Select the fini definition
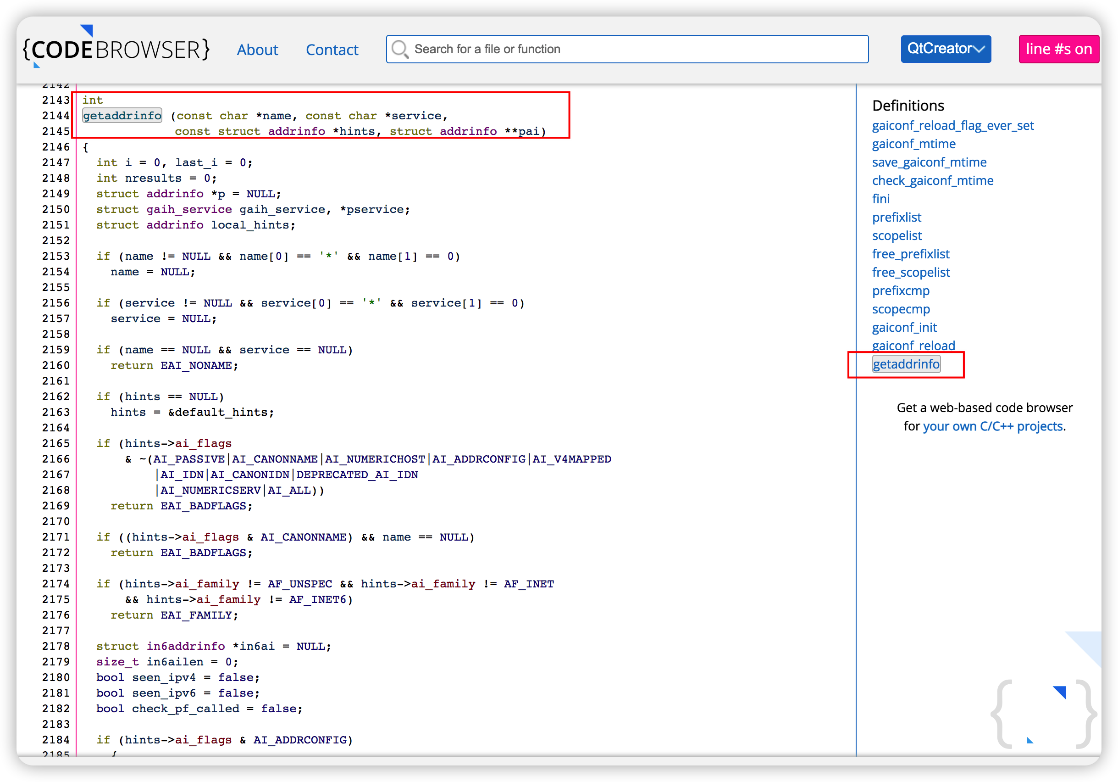Viewport: 1118px width, 782px height. click(x=880, y=199)
